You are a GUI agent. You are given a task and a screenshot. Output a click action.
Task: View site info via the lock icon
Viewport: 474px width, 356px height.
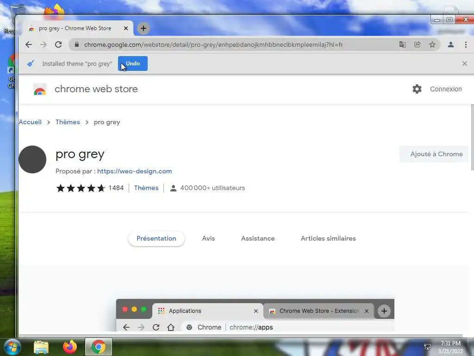pyautogui.click(x=77, y=45)
